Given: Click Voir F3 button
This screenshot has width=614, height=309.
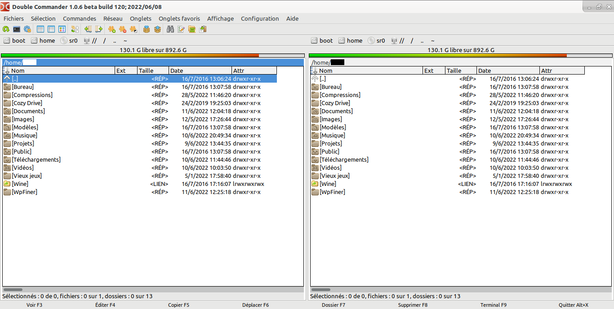Looking at the screenshot, I should pyautogui.click(x=35, y=305).
